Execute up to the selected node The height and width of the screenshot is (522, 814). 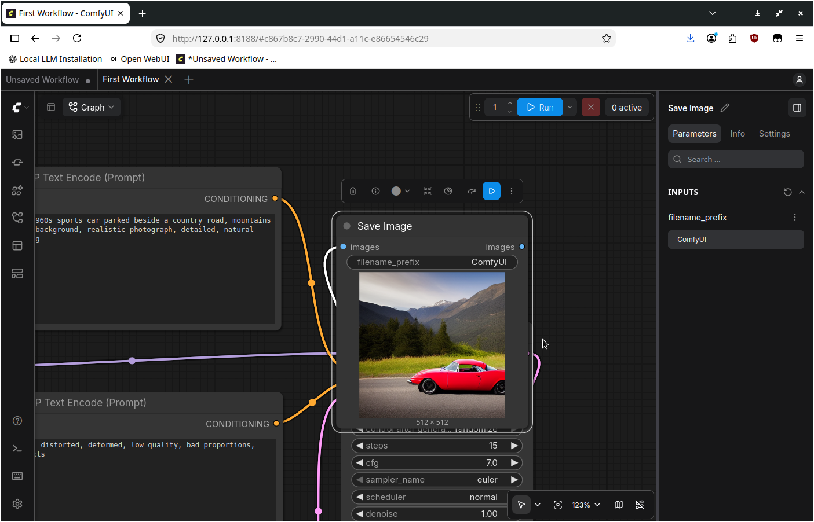(x=492, y=191)
